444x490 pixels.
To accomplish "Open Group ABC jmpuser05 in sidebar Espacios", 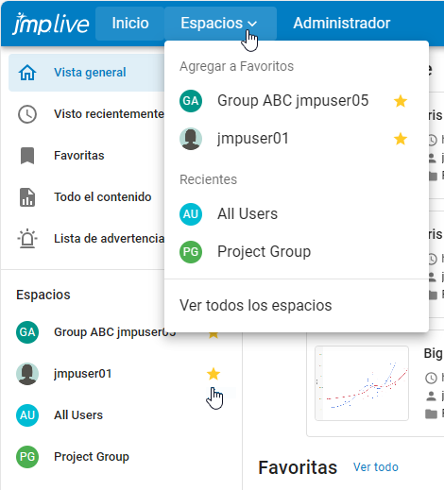I will (x=114, y=332).
